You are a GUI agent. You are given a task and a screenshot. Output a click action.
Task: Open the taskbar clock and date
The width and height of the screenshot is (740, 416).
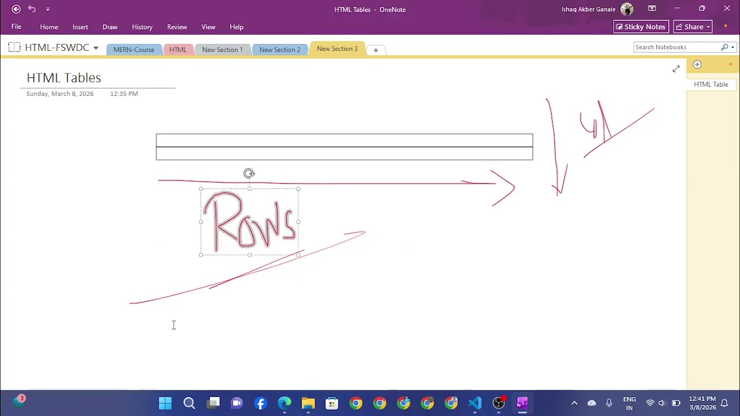coord(702,403)
